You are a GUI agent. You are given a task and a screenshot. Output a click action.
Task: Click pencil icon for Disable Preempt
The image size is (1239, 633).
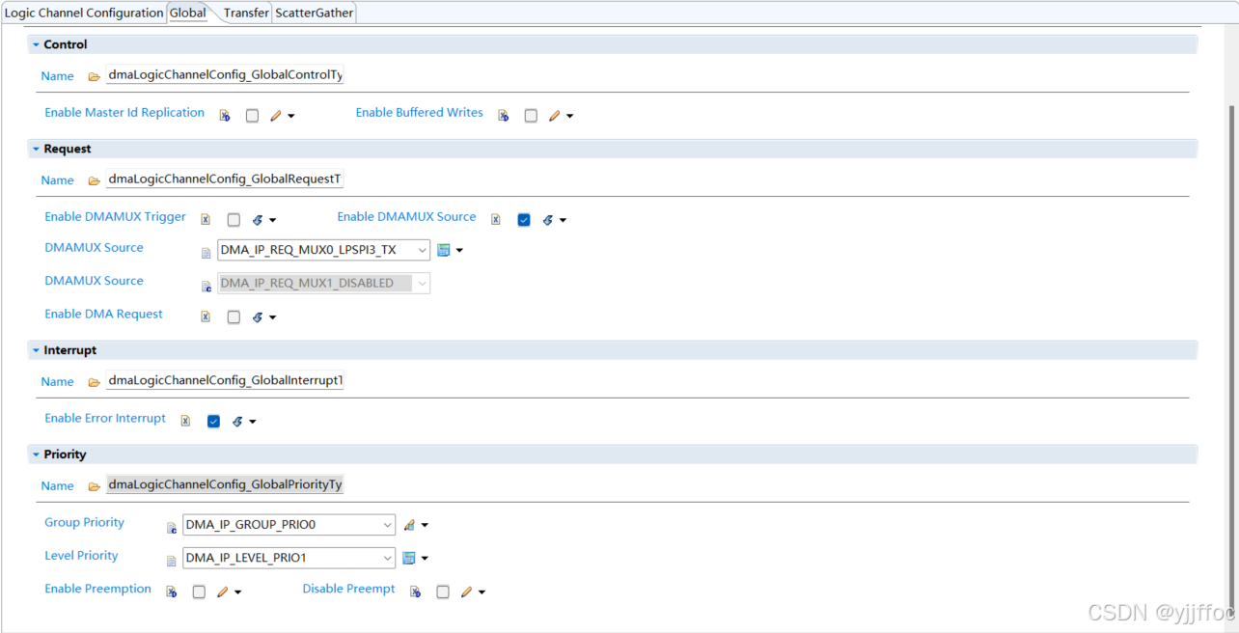point(467,592)
